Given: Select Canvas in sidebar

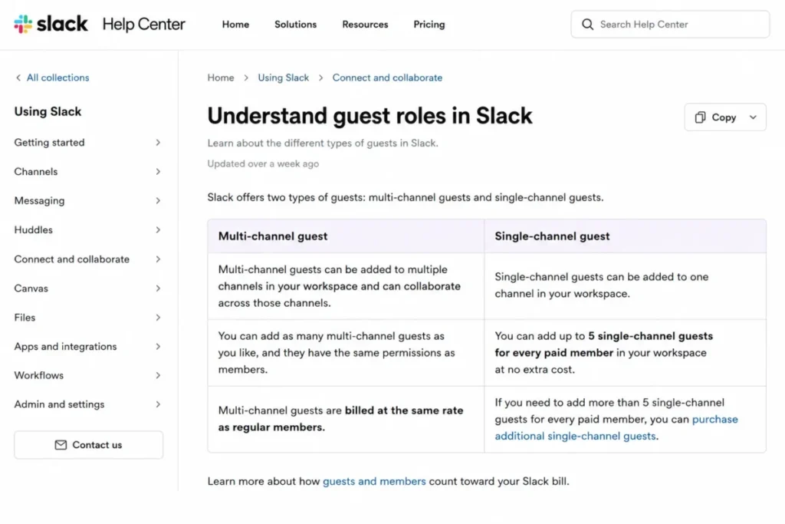Looking at the screenshot, I should 31,288.
